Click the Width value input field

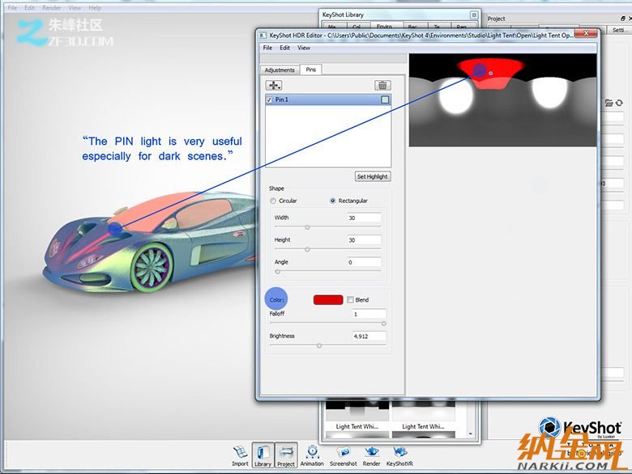point(364,218)
